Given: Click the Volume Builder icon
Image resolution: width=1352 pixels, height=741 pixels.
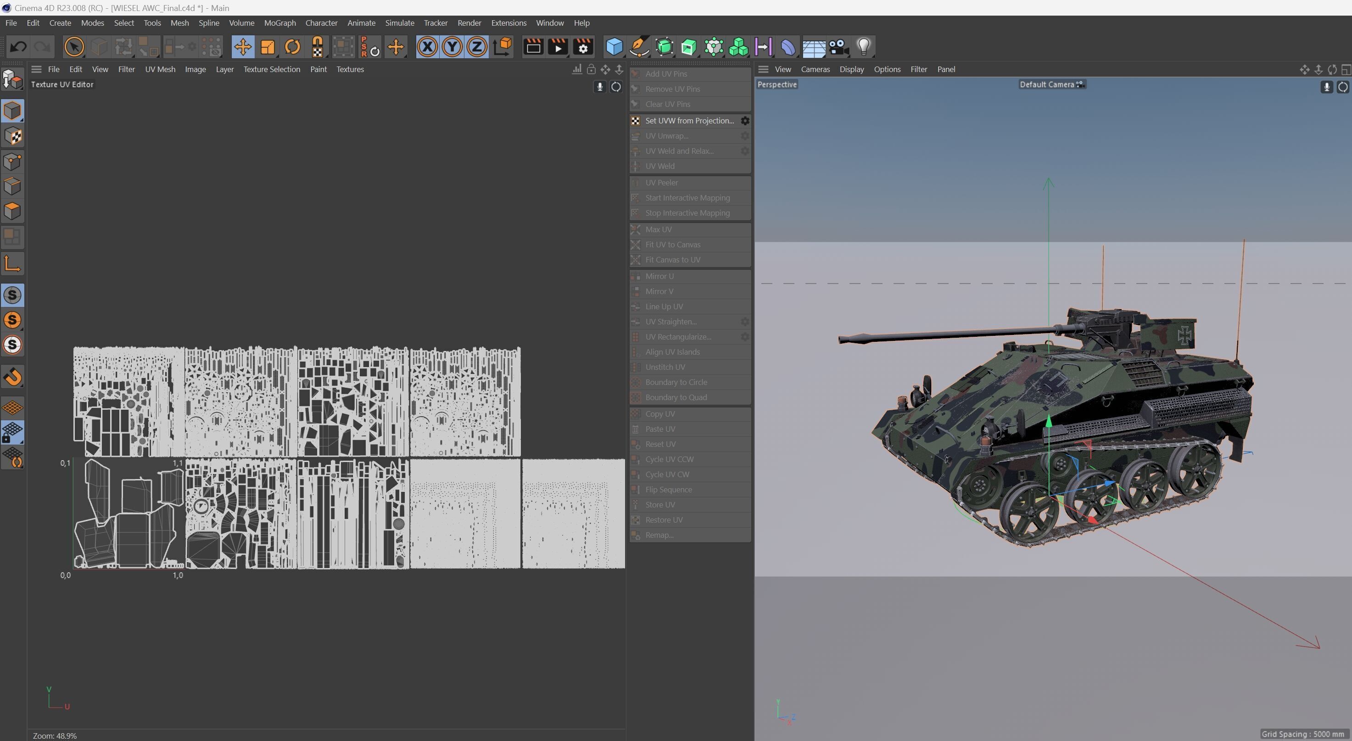Looking at the screenshot, I should point(738,47).
